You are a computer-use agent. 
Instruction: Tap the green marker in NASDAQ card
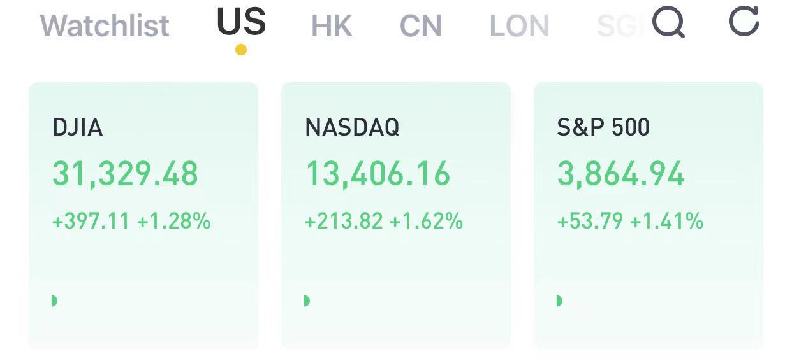click(x=307, y=301)
